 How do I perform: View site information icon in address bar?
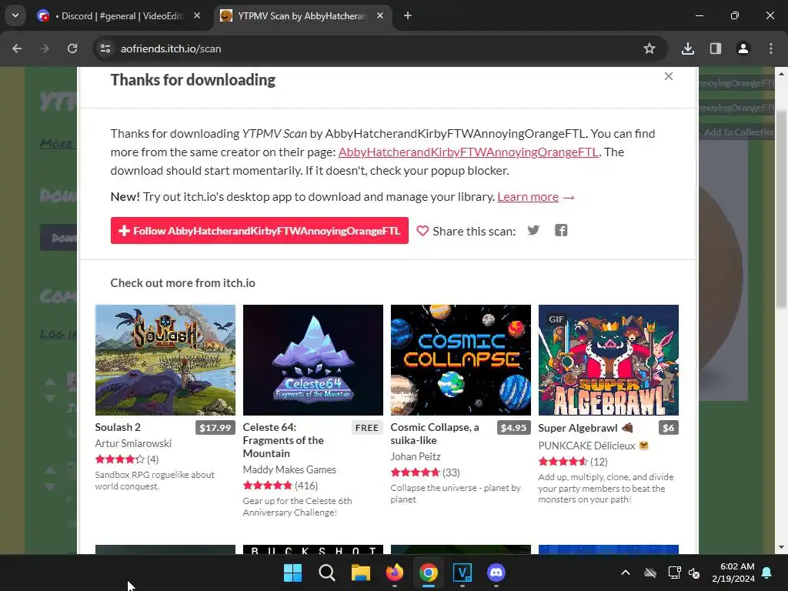point(105,48)
